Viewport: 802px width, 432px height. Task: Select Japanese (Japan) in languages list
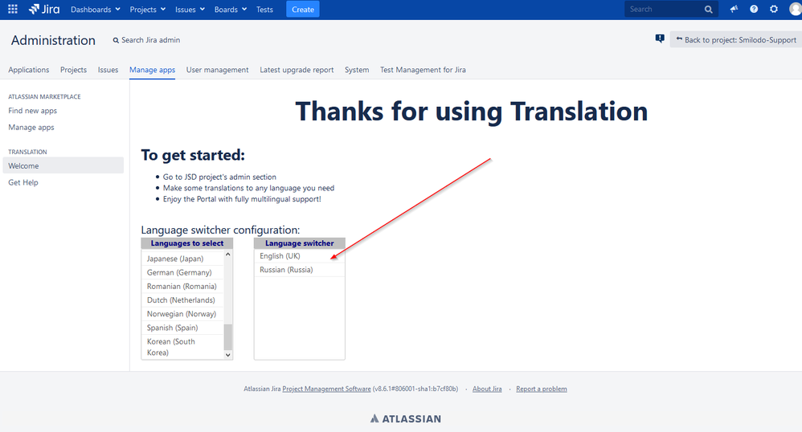click(x=182, y=259)
